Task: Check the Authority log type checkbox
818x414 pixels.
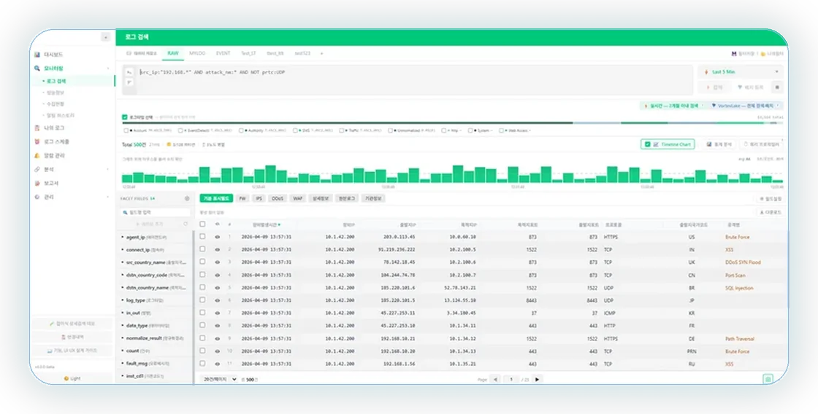Action: tap(241, 130)
